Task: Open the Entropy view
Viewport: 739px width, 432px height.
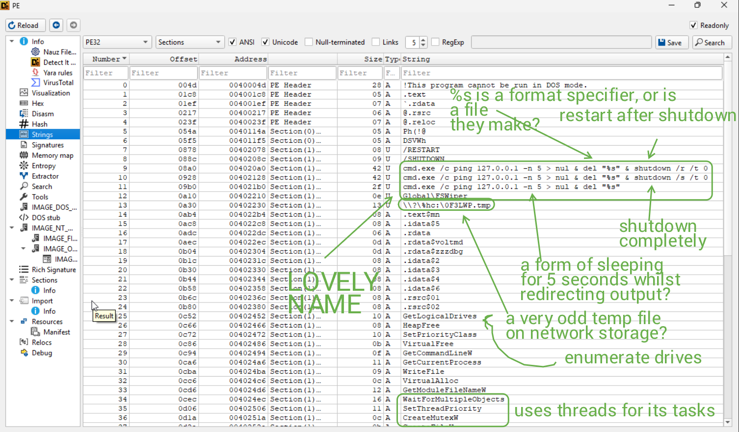Action: coord(43,166)
